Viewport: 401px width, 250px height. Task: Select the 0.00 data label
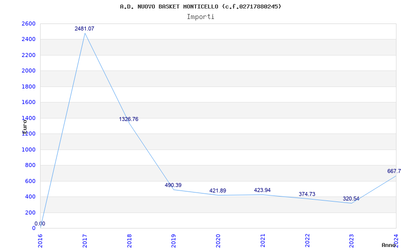point(40,223)
